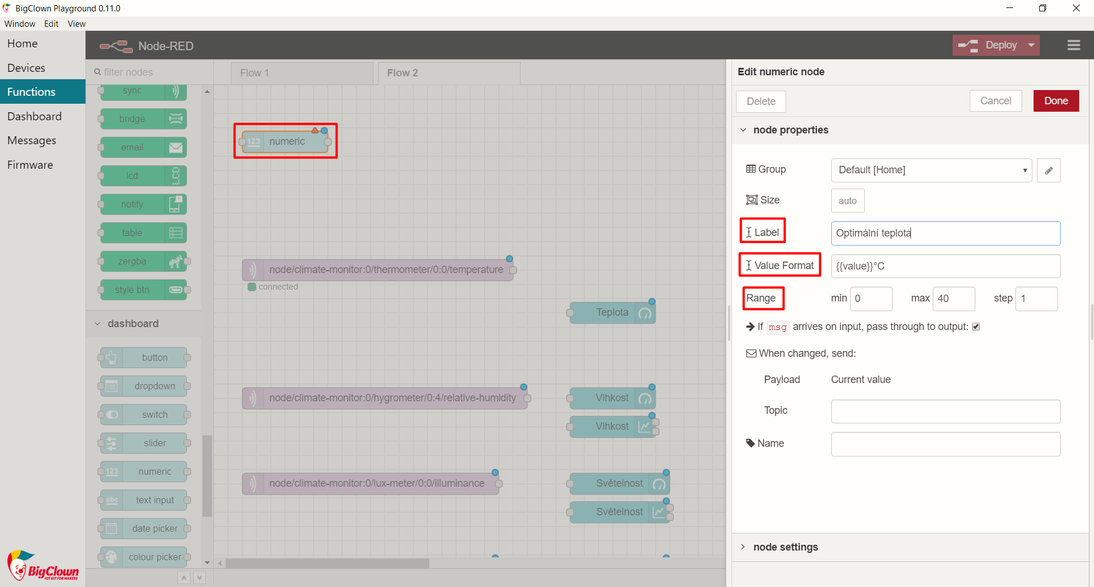Click the Delete button
This screenshot has height=587, width=1094.
click(x=761, y=101)
